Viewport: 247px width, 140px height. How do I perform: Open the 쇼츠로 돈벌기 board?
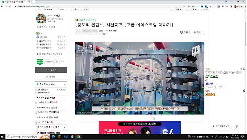click(44, 122)
